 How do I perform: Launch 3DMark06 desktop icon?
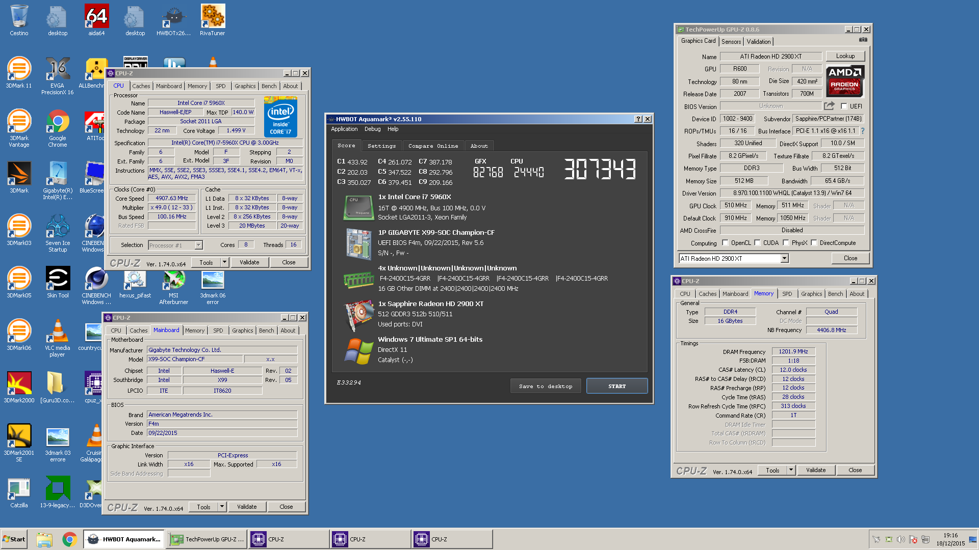point(19,335)
